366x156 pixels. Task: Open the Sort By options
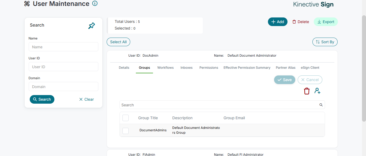[x=325, y=42]
